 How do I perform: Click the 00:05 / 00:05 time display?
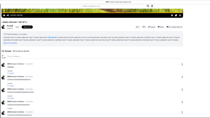[x=16, y=15]
